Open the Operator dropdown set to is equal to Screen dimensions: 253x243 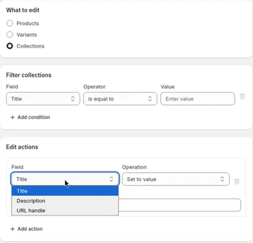[120, 99]
